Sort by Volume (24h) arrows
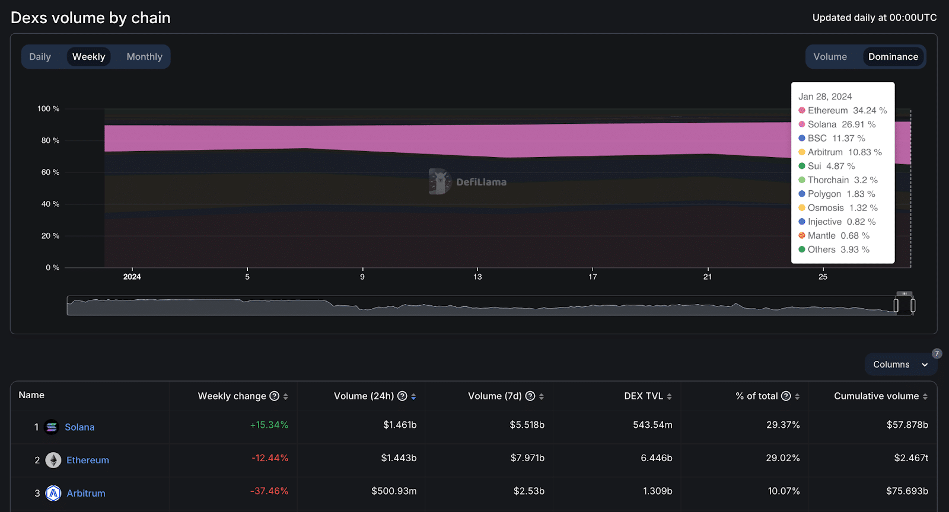Image resolution: width=949 pixels, height=512 pixels. [x=413, y=396]
